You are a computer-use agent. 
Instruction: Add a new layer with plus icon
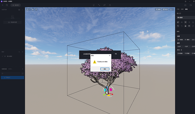19,52
